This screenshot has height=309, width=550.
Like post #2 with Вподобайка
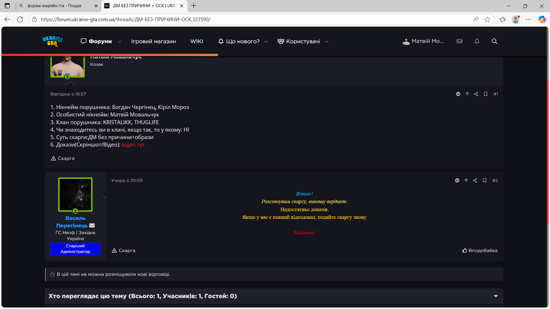(x=480, y=250)
